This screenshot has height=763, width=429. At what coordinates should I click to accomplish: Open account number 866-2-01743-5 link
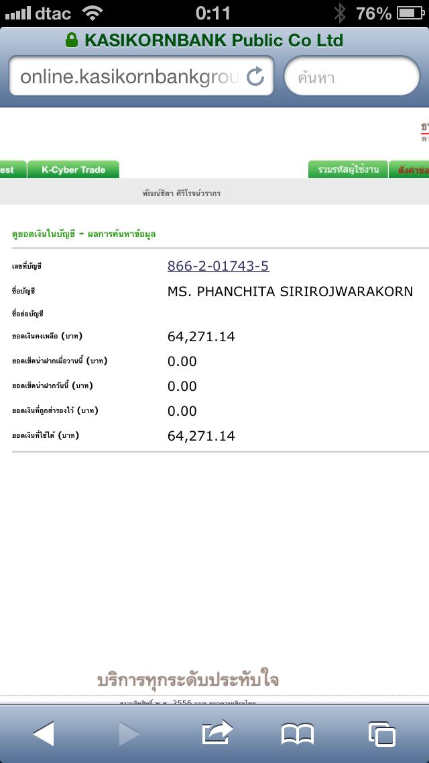point(218,266)
